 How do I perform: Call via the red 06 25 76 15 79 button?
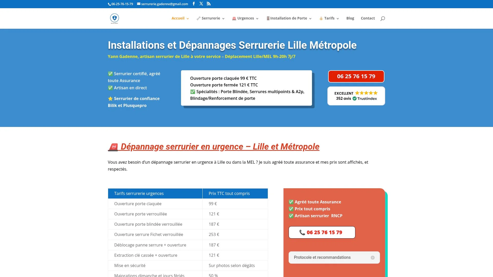tap(356, 76)
